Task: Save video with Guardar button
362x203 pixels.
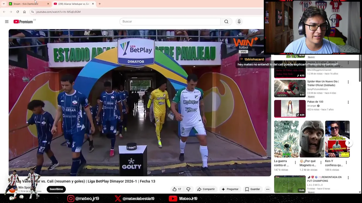Action: [252, 189]
